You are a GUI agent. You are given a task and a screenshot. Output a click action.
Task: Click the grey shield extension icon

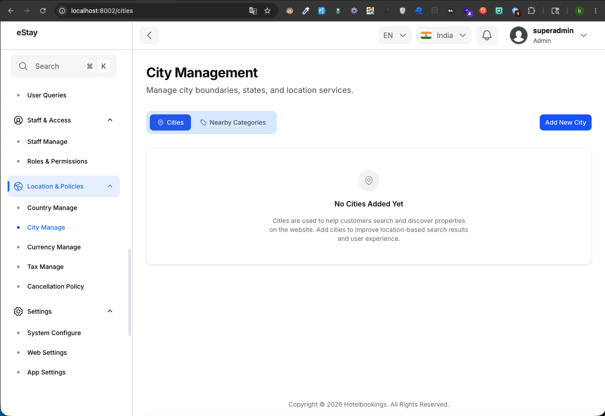402,11
